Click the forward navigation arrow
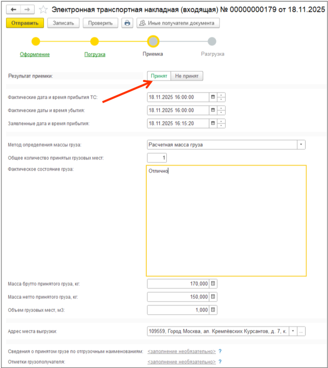 pos(27,9)
